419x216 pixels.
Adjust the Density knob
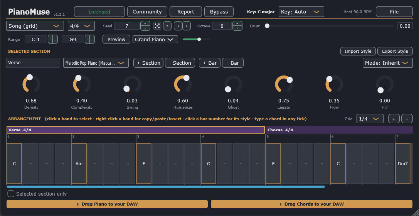click(x=31, y=84)
